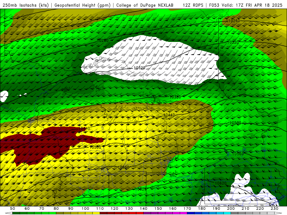The height and width of the screenshot is (215, 287).
Task: Click the 100 value on the color scale
Action: tap(85, 209)
